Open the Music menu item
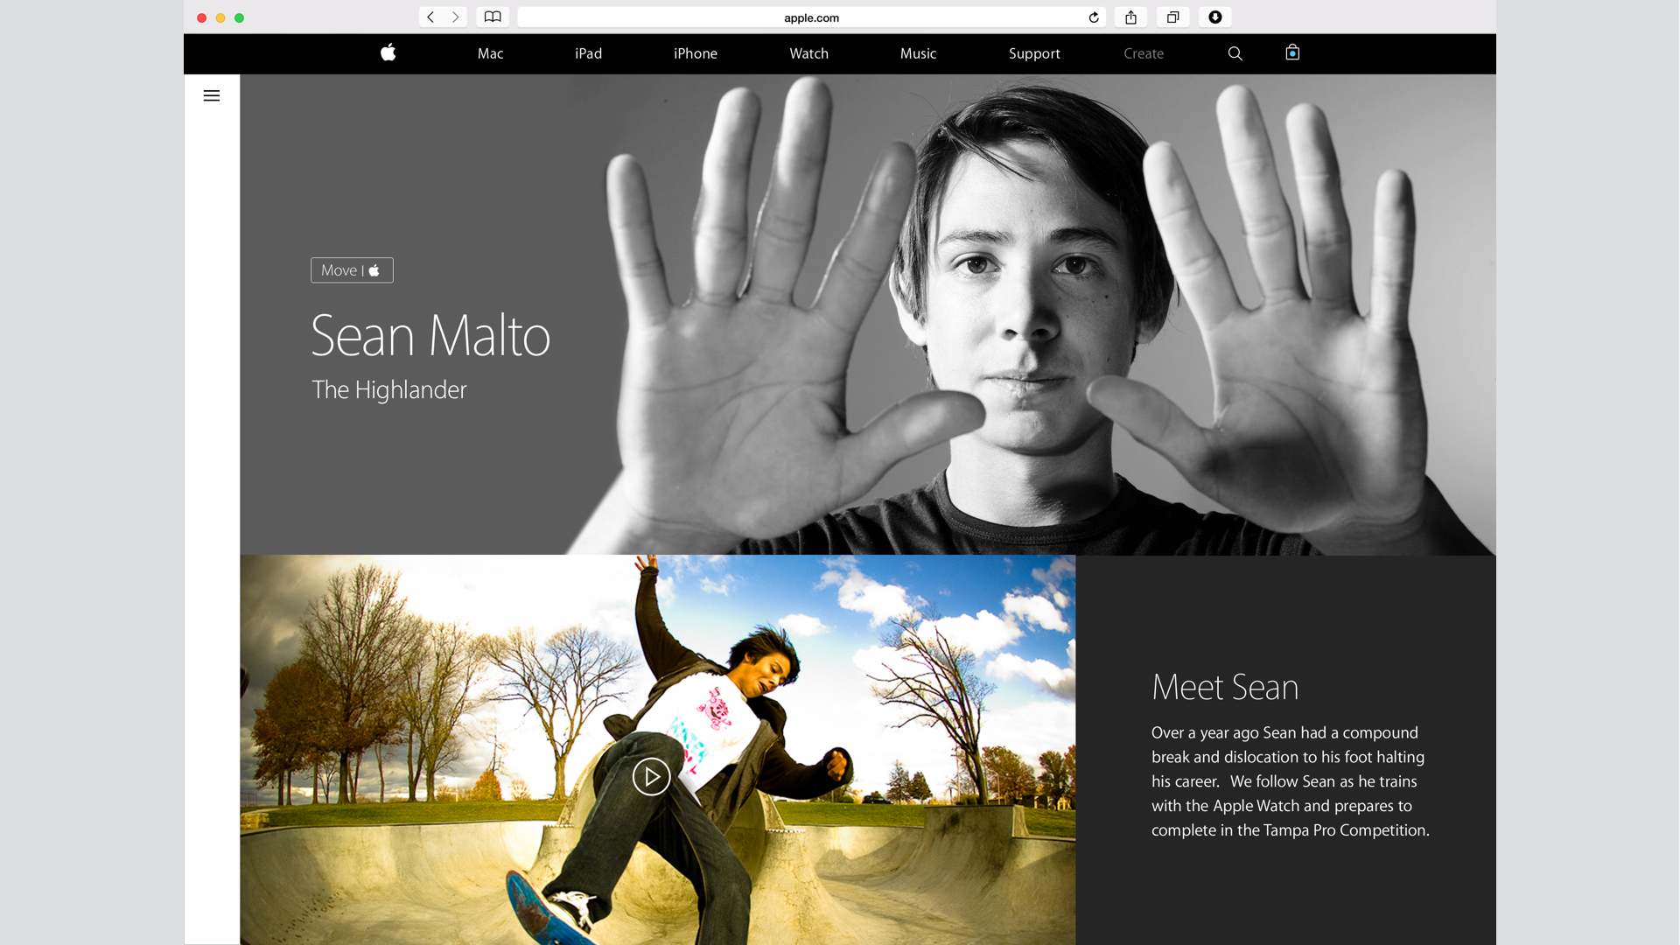1680x945 pixels. coord(918,53)
